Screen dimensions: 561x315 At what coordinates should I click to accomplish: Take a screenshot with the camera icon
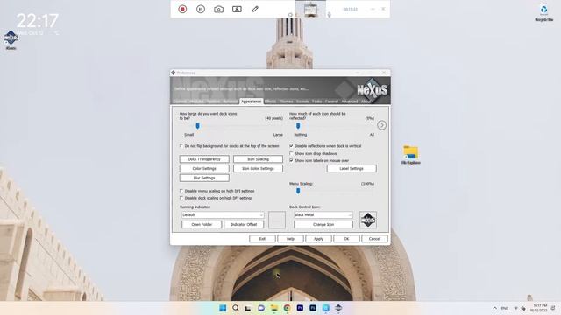218,10
